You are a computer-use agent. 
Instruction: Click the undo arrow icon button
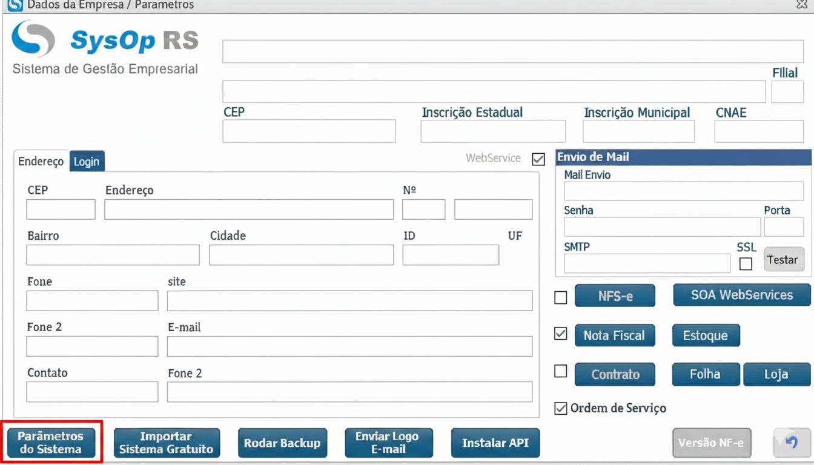pyautogui.click(x=792, y=443)
